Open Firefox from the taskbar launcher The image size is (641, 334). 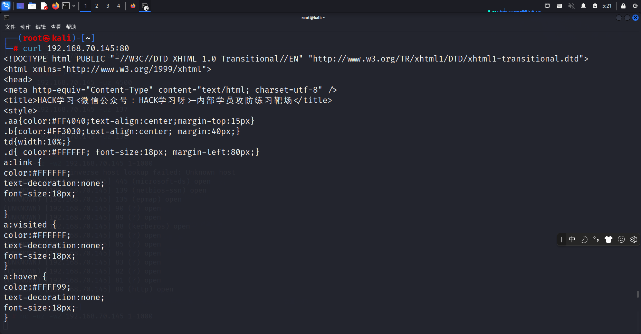(55, 6)
